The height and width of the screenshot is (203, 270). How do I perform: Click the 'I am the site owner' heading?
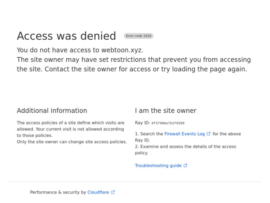click(x=166, y=111)
